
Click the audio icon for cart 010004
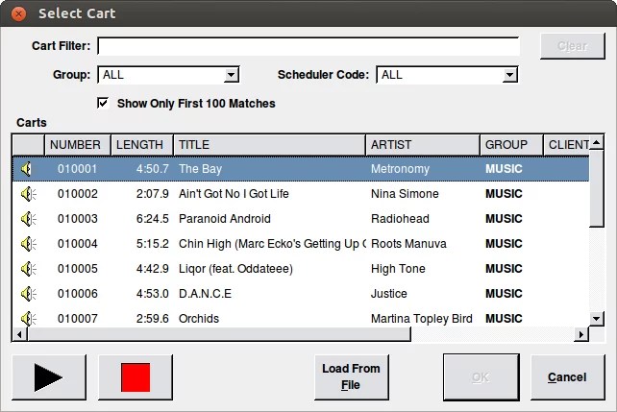(x=28, y=244)
